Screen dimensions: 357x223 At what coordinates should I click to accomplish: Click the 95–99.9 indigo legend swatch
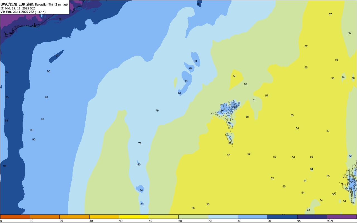[x=312, y=217]
